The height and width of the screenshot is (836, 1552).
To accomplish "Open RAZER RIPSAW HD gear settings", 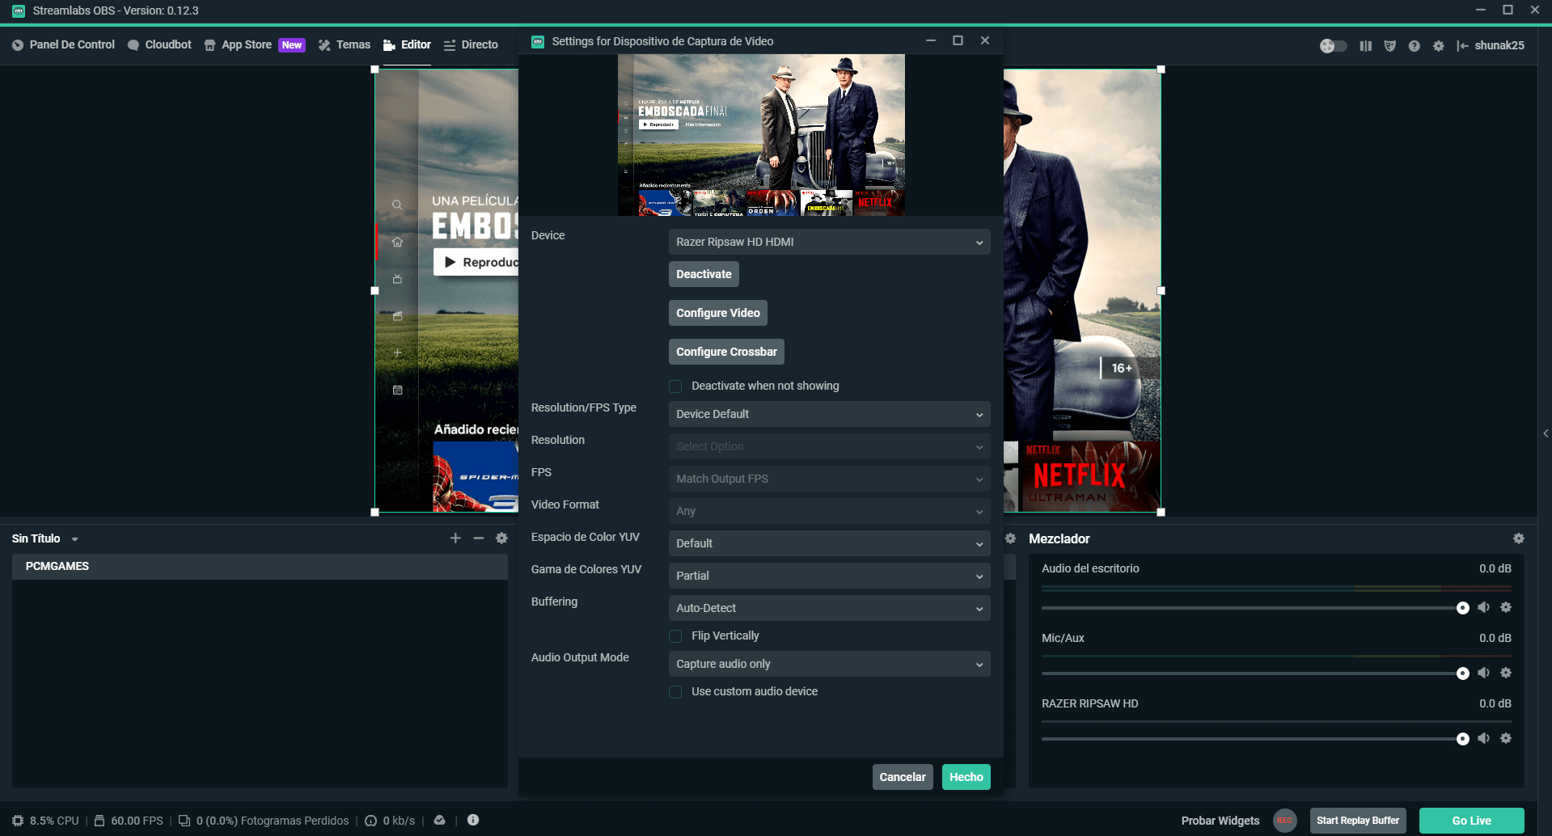I will (x=1506, y=738).
